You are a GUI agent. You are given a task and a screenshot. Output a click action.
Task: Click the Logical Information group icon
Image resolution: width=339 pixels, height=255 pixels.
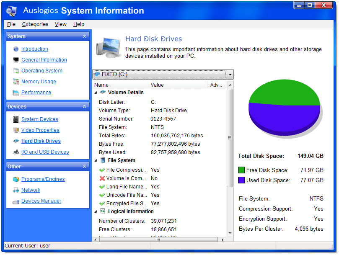[103, 211]
